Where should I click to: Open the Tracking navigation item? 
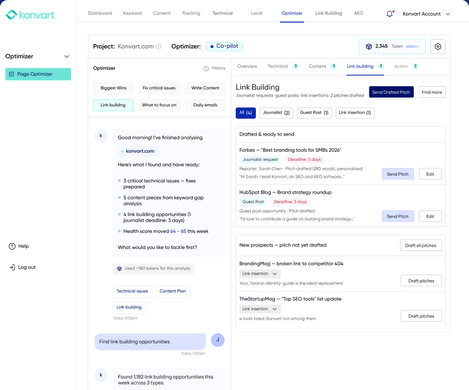(x=191, y=13)
